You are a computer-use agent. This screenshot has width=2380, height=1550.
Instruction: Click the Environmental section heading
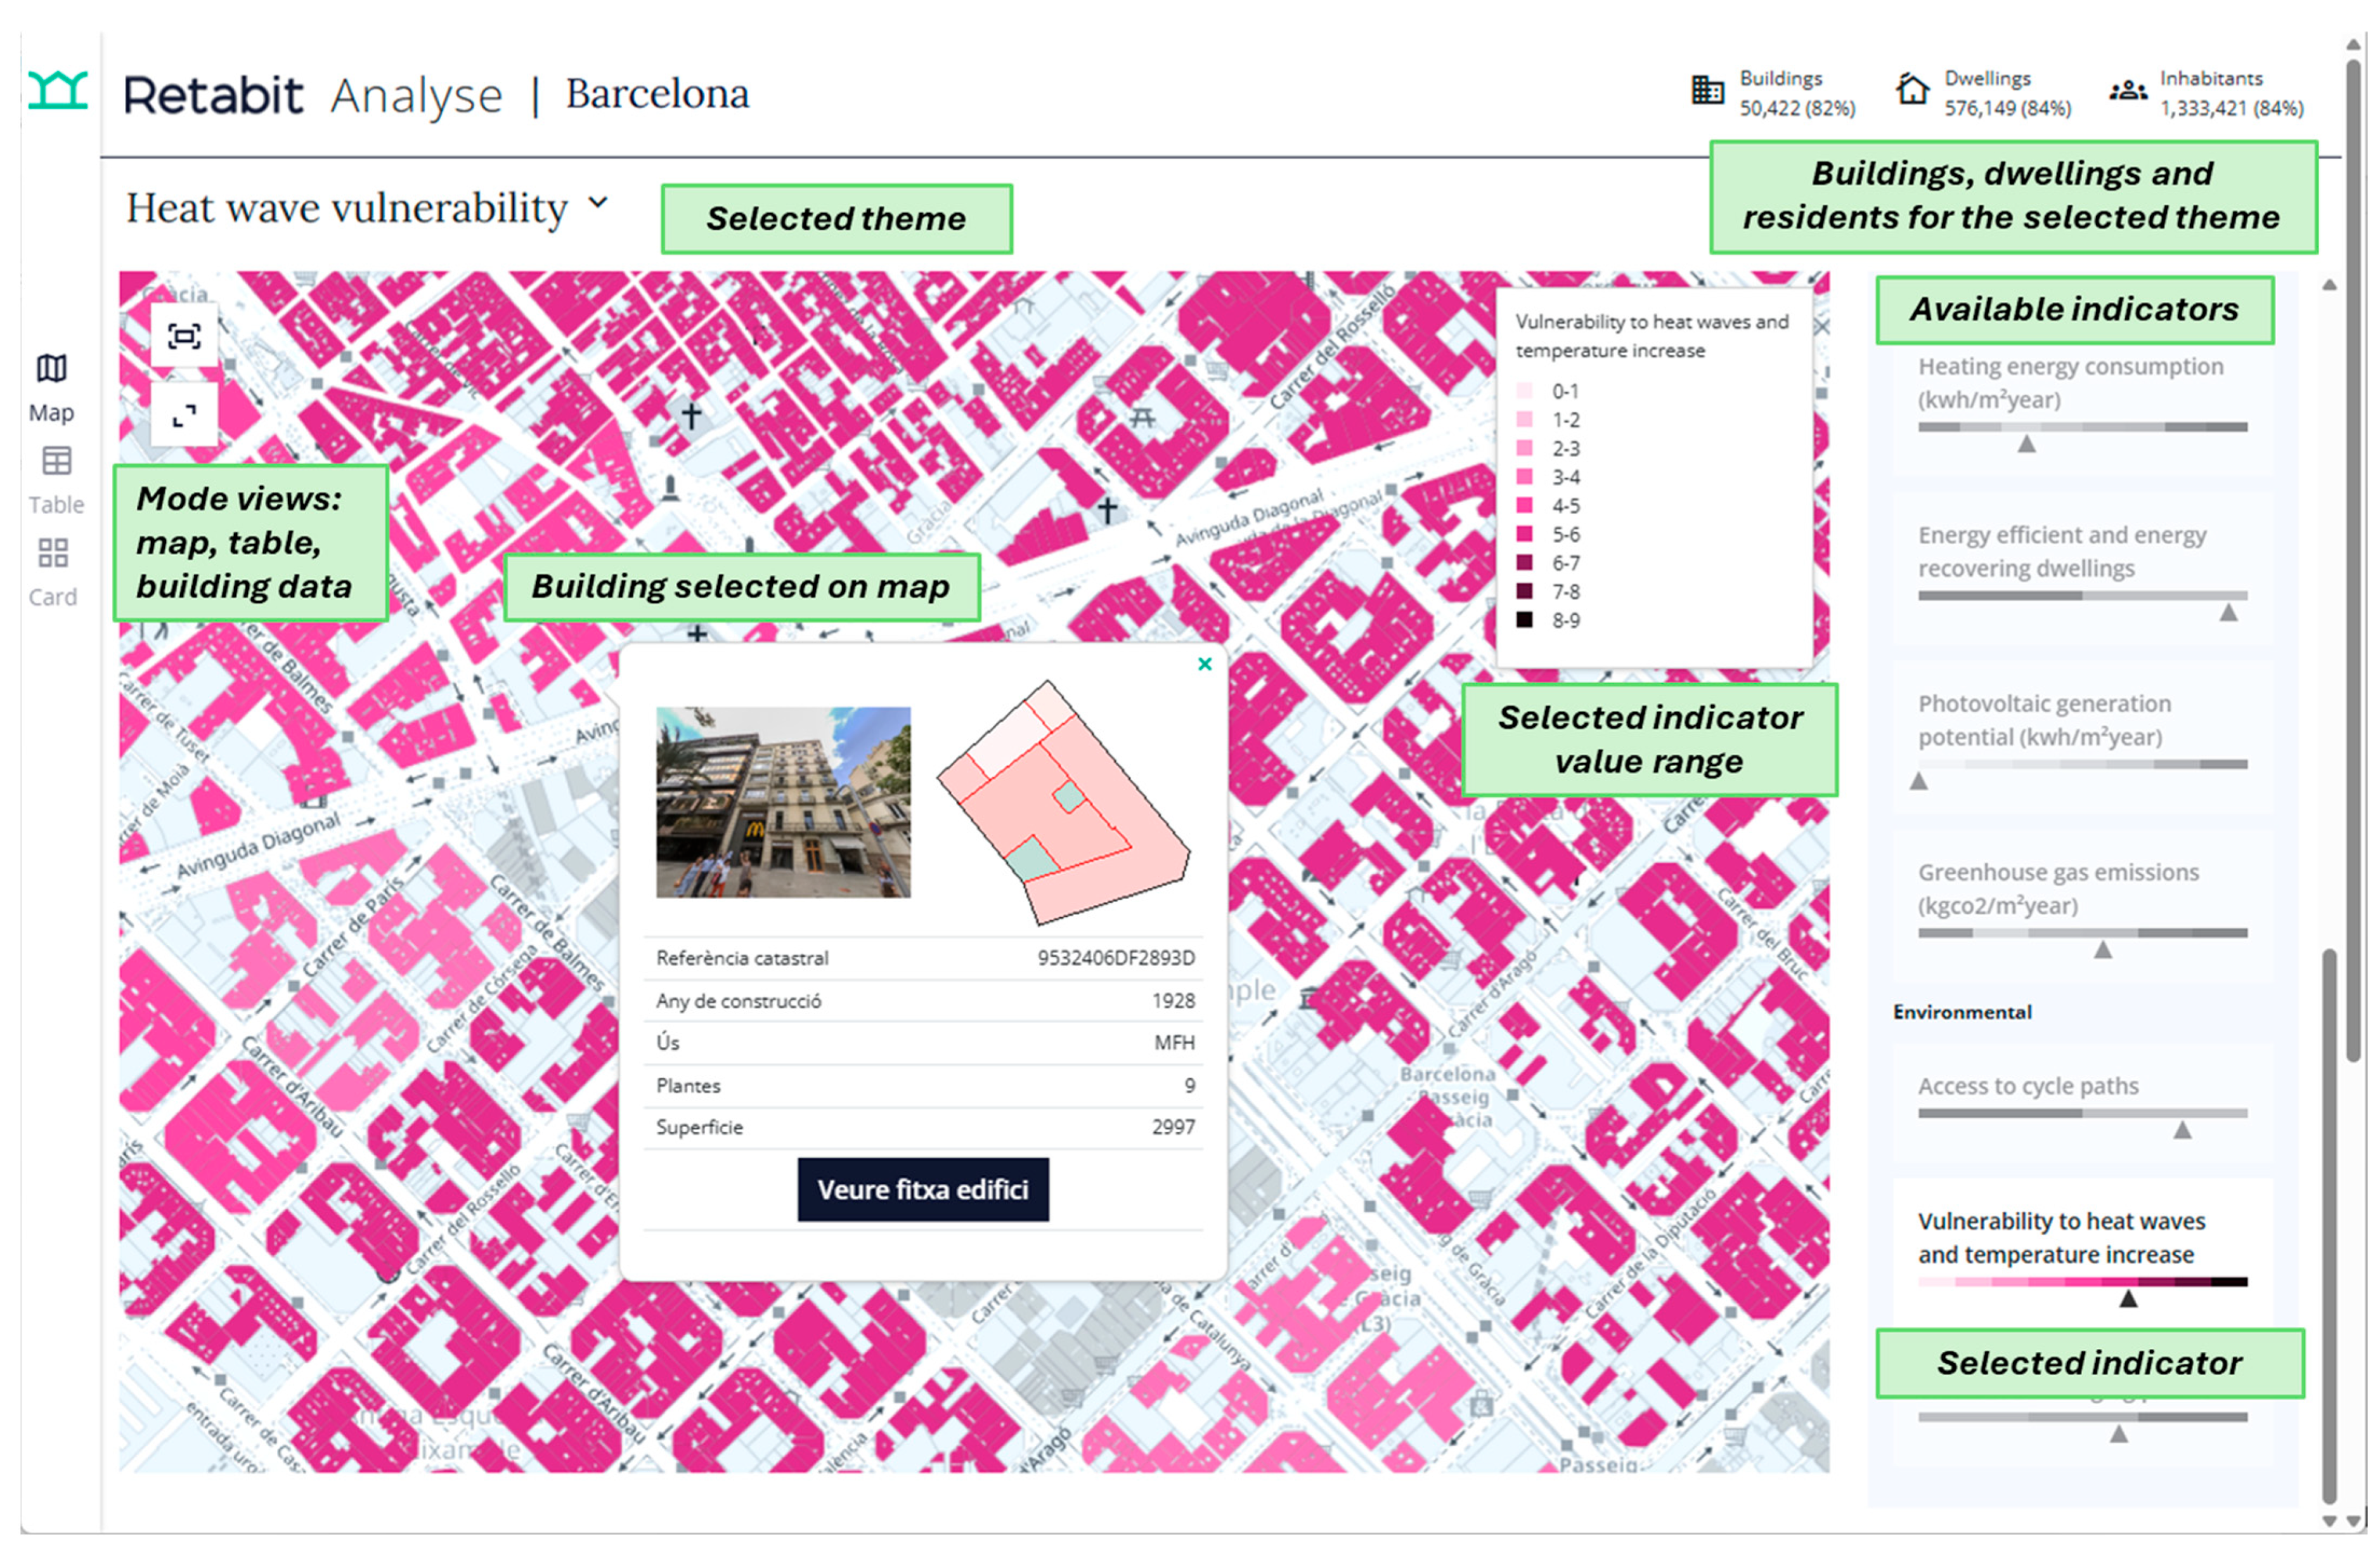point(1962,1012)
